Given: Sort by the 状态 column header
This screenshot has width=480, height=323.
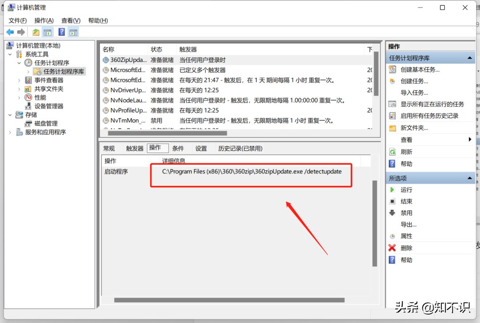Looking at the screenshot, I should [162, 49].
